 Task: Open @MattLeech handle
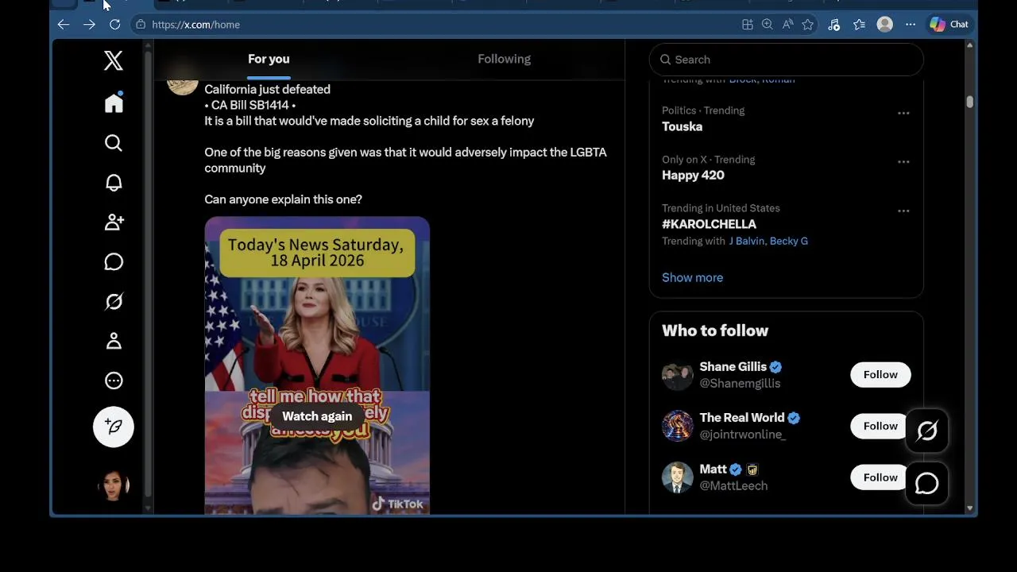coord(733,485)
